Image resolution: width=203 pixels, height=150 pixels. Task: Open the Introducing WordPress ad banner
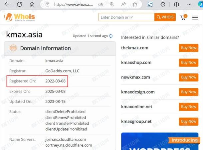(x=160, y=141)
